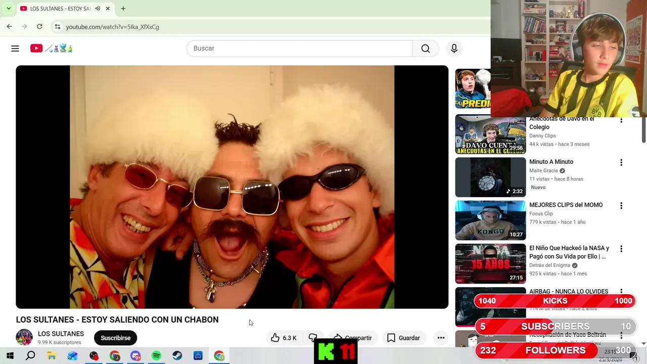Open options menu for NASA hacker video
The height and width of the screenshot is (364, 647).
tap(621, 249)
